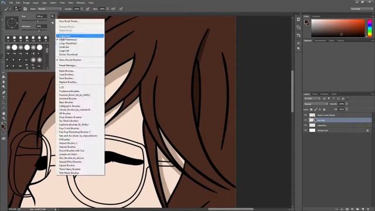The image size is (375, 211).
Task: Click the Lock transparent pixels icon
Action: pos(311,110)
